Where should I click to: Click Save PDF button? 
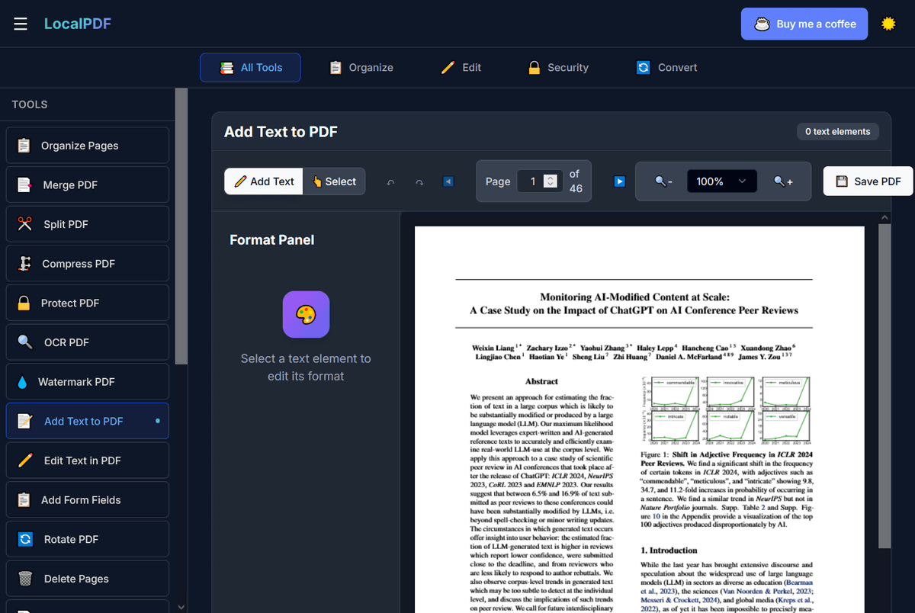point(868,181)
